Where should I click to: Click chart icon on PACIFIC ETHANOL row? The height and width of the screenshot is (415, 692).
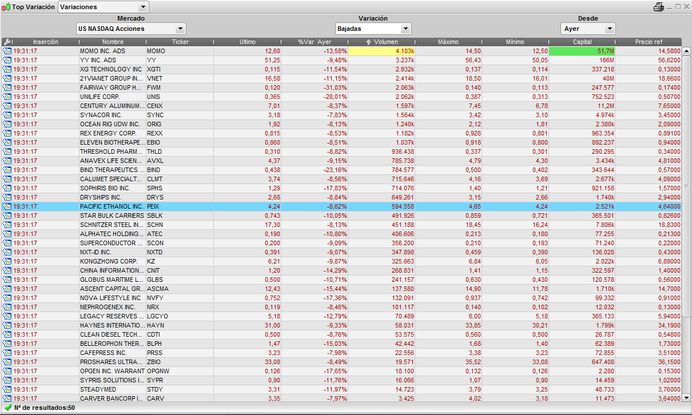[7, 206]
